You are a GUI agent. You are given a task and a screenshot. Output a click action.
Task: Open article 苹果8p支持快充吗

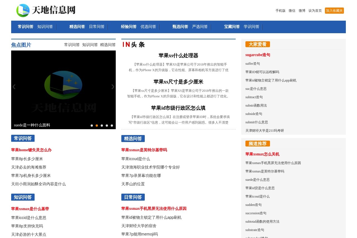coord(27,226)
